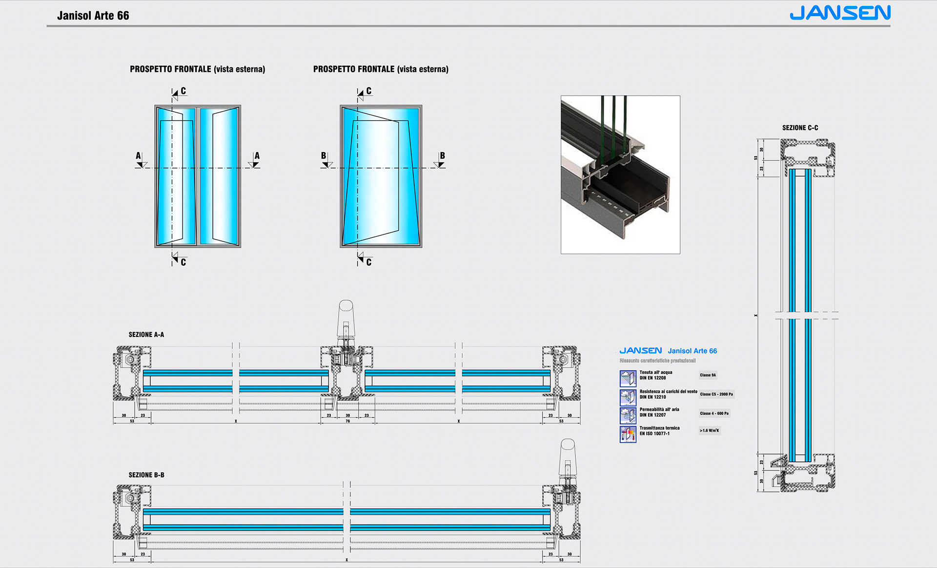
Task: Click the air permeability icon
Action: click(x=628, y=415)
